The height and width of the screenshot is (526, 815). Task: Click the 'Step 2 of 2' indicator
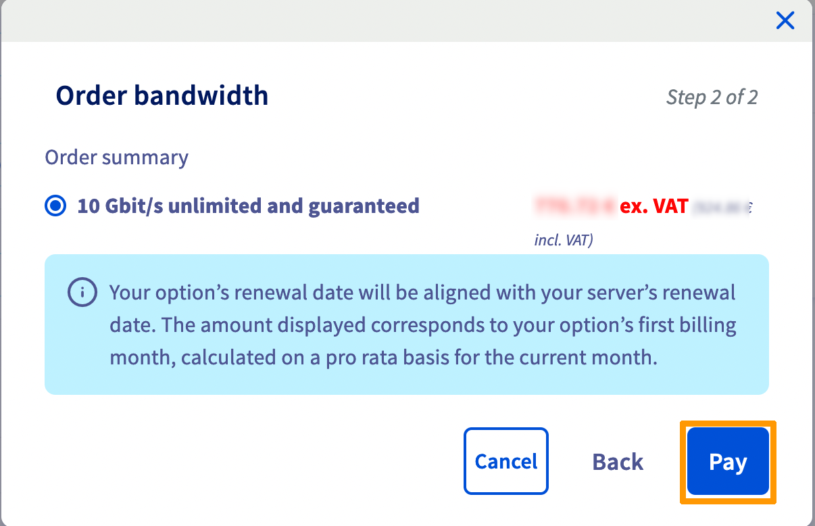coord(712,97)
